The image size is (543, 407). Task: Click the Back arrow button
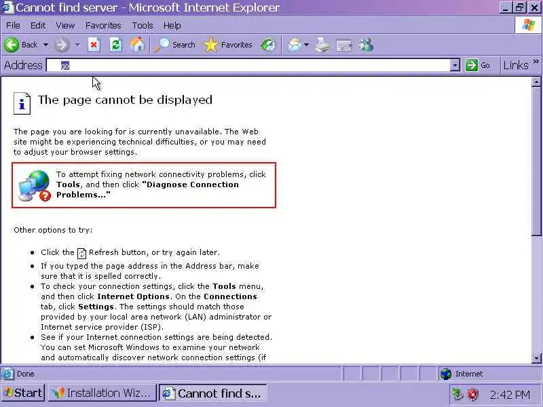coord(12,45)
